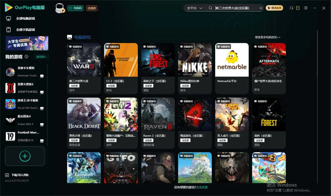Open the user avatar profile
Viewport: 331px width, 196px height.
click(60, 8)
